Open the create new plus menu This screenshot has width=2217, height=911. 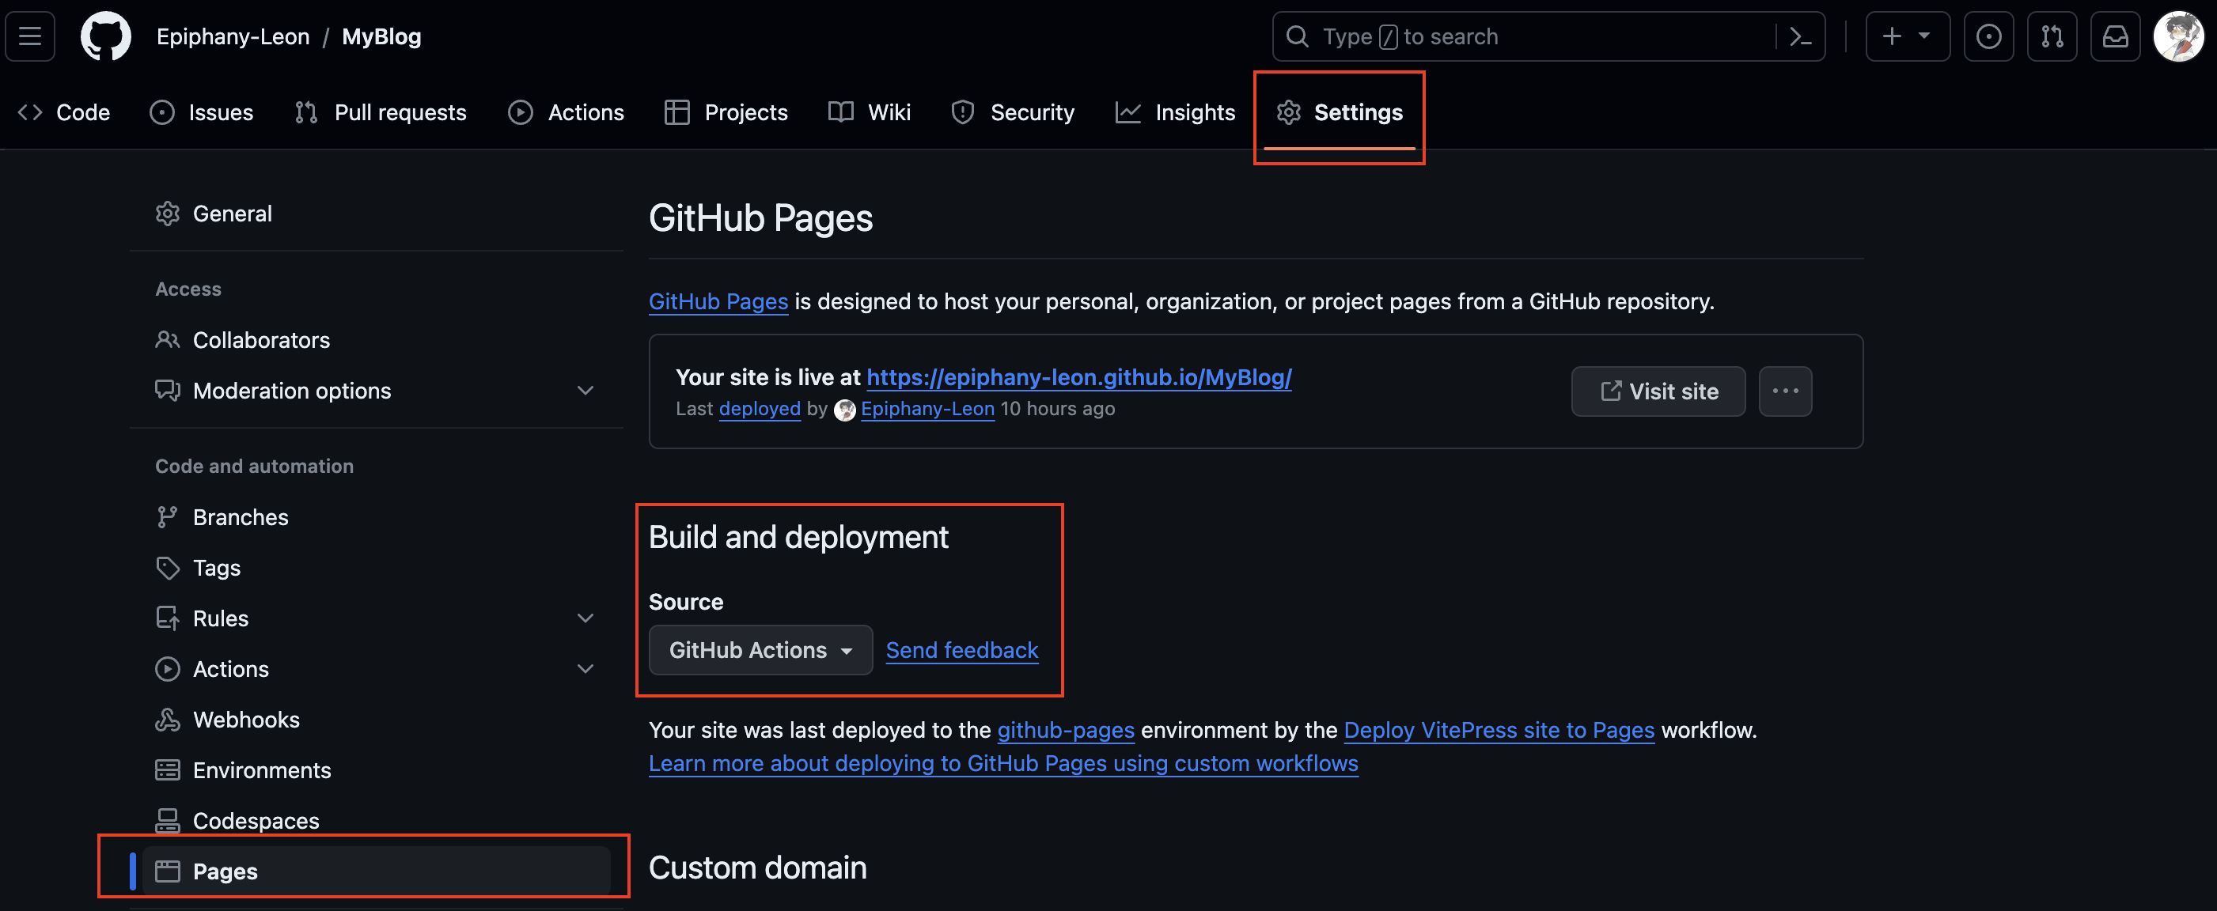(1907, 36)
